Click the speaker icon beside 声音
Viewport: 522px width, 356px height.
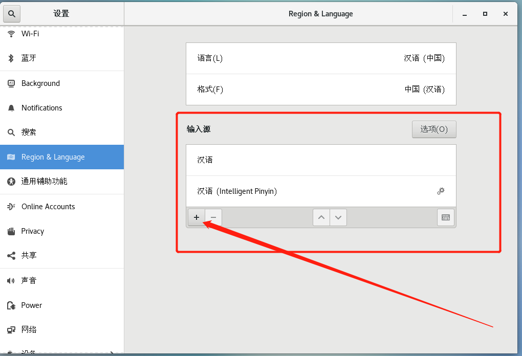11,281
